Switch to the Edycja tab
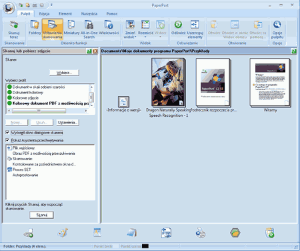This screenshot has height=251, width=300. (x=44, y=14)
